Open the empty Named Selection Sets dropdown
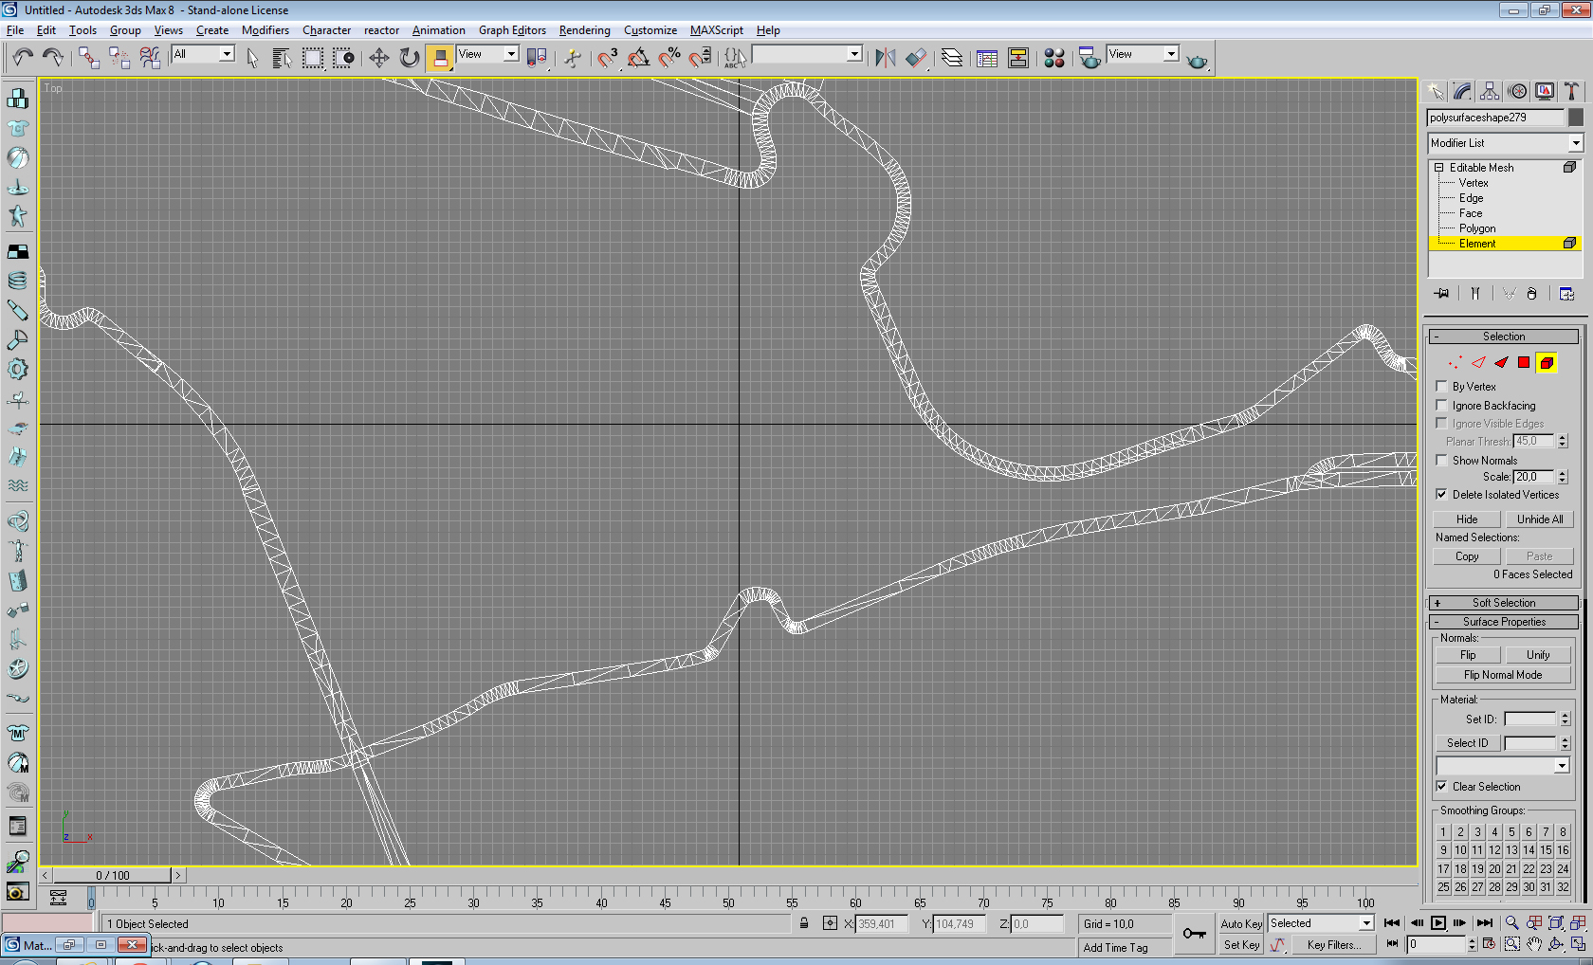 click(807, 54)
